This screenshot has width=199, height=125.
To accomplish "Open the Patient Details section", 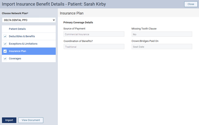I will (x=17, y=29).
